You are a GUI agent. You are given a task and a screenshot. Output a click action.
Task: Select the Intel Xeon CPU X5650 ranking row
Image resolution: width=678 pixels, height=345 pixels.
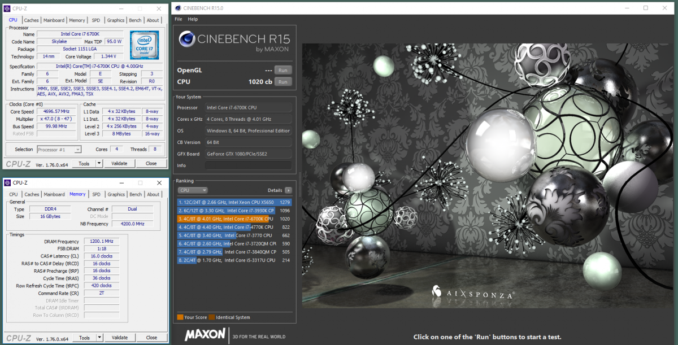tap(234, 202)
